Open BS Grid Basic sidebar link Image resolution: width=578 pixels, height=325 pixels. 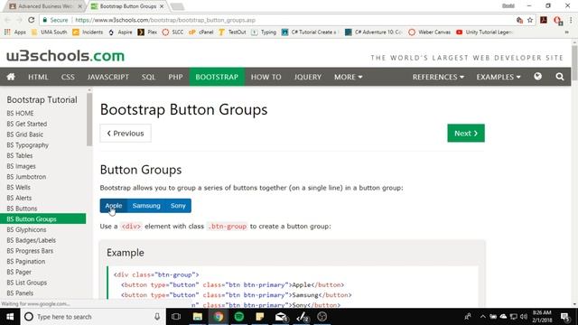[24, 135]
